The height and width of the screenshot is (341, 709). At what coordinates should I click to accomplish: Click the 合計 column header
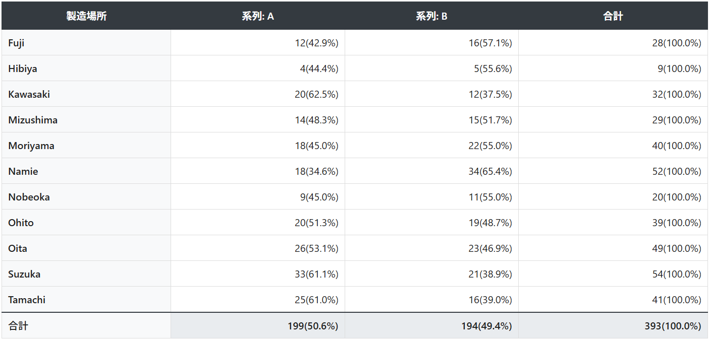coord(613,16)
